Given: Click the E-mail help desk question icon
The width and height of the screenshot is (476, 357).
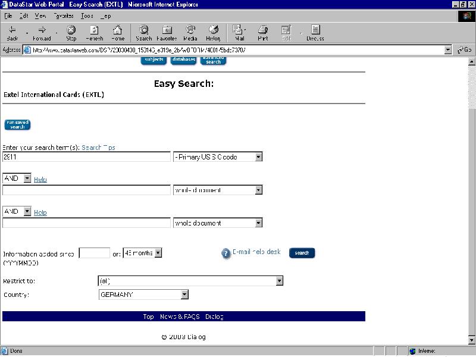Looking at the screenshot, I should coord(226,253).
